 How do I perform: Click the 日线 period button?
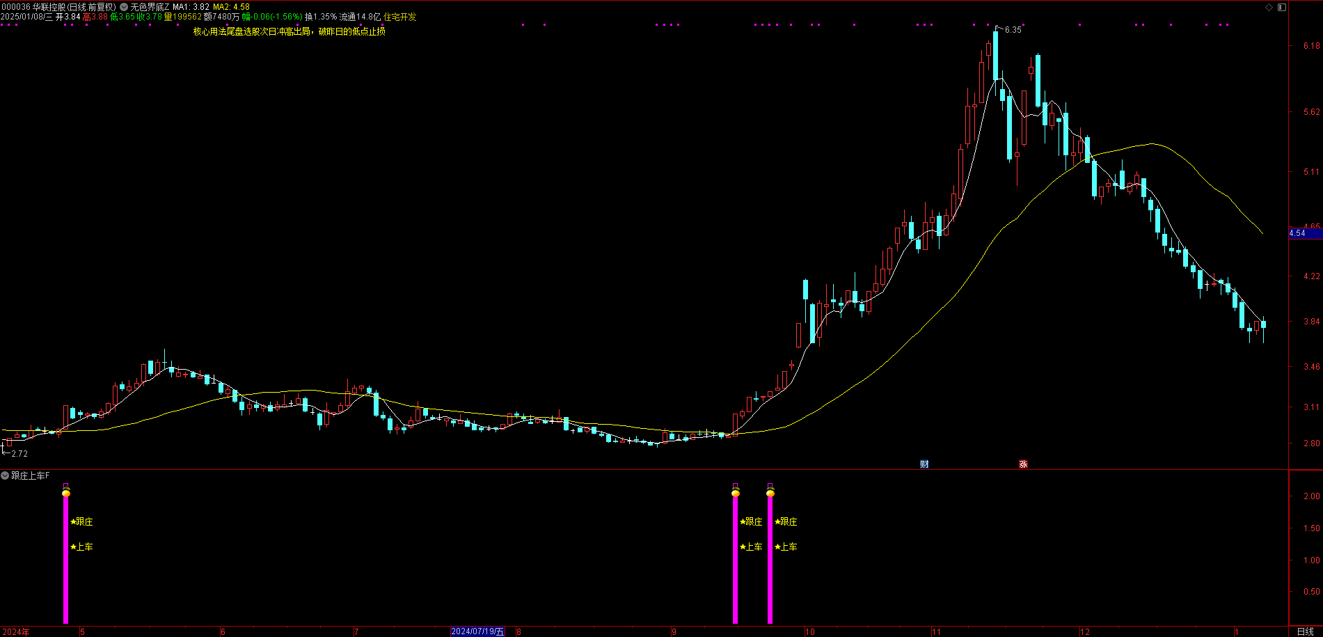coord(1306,631)
